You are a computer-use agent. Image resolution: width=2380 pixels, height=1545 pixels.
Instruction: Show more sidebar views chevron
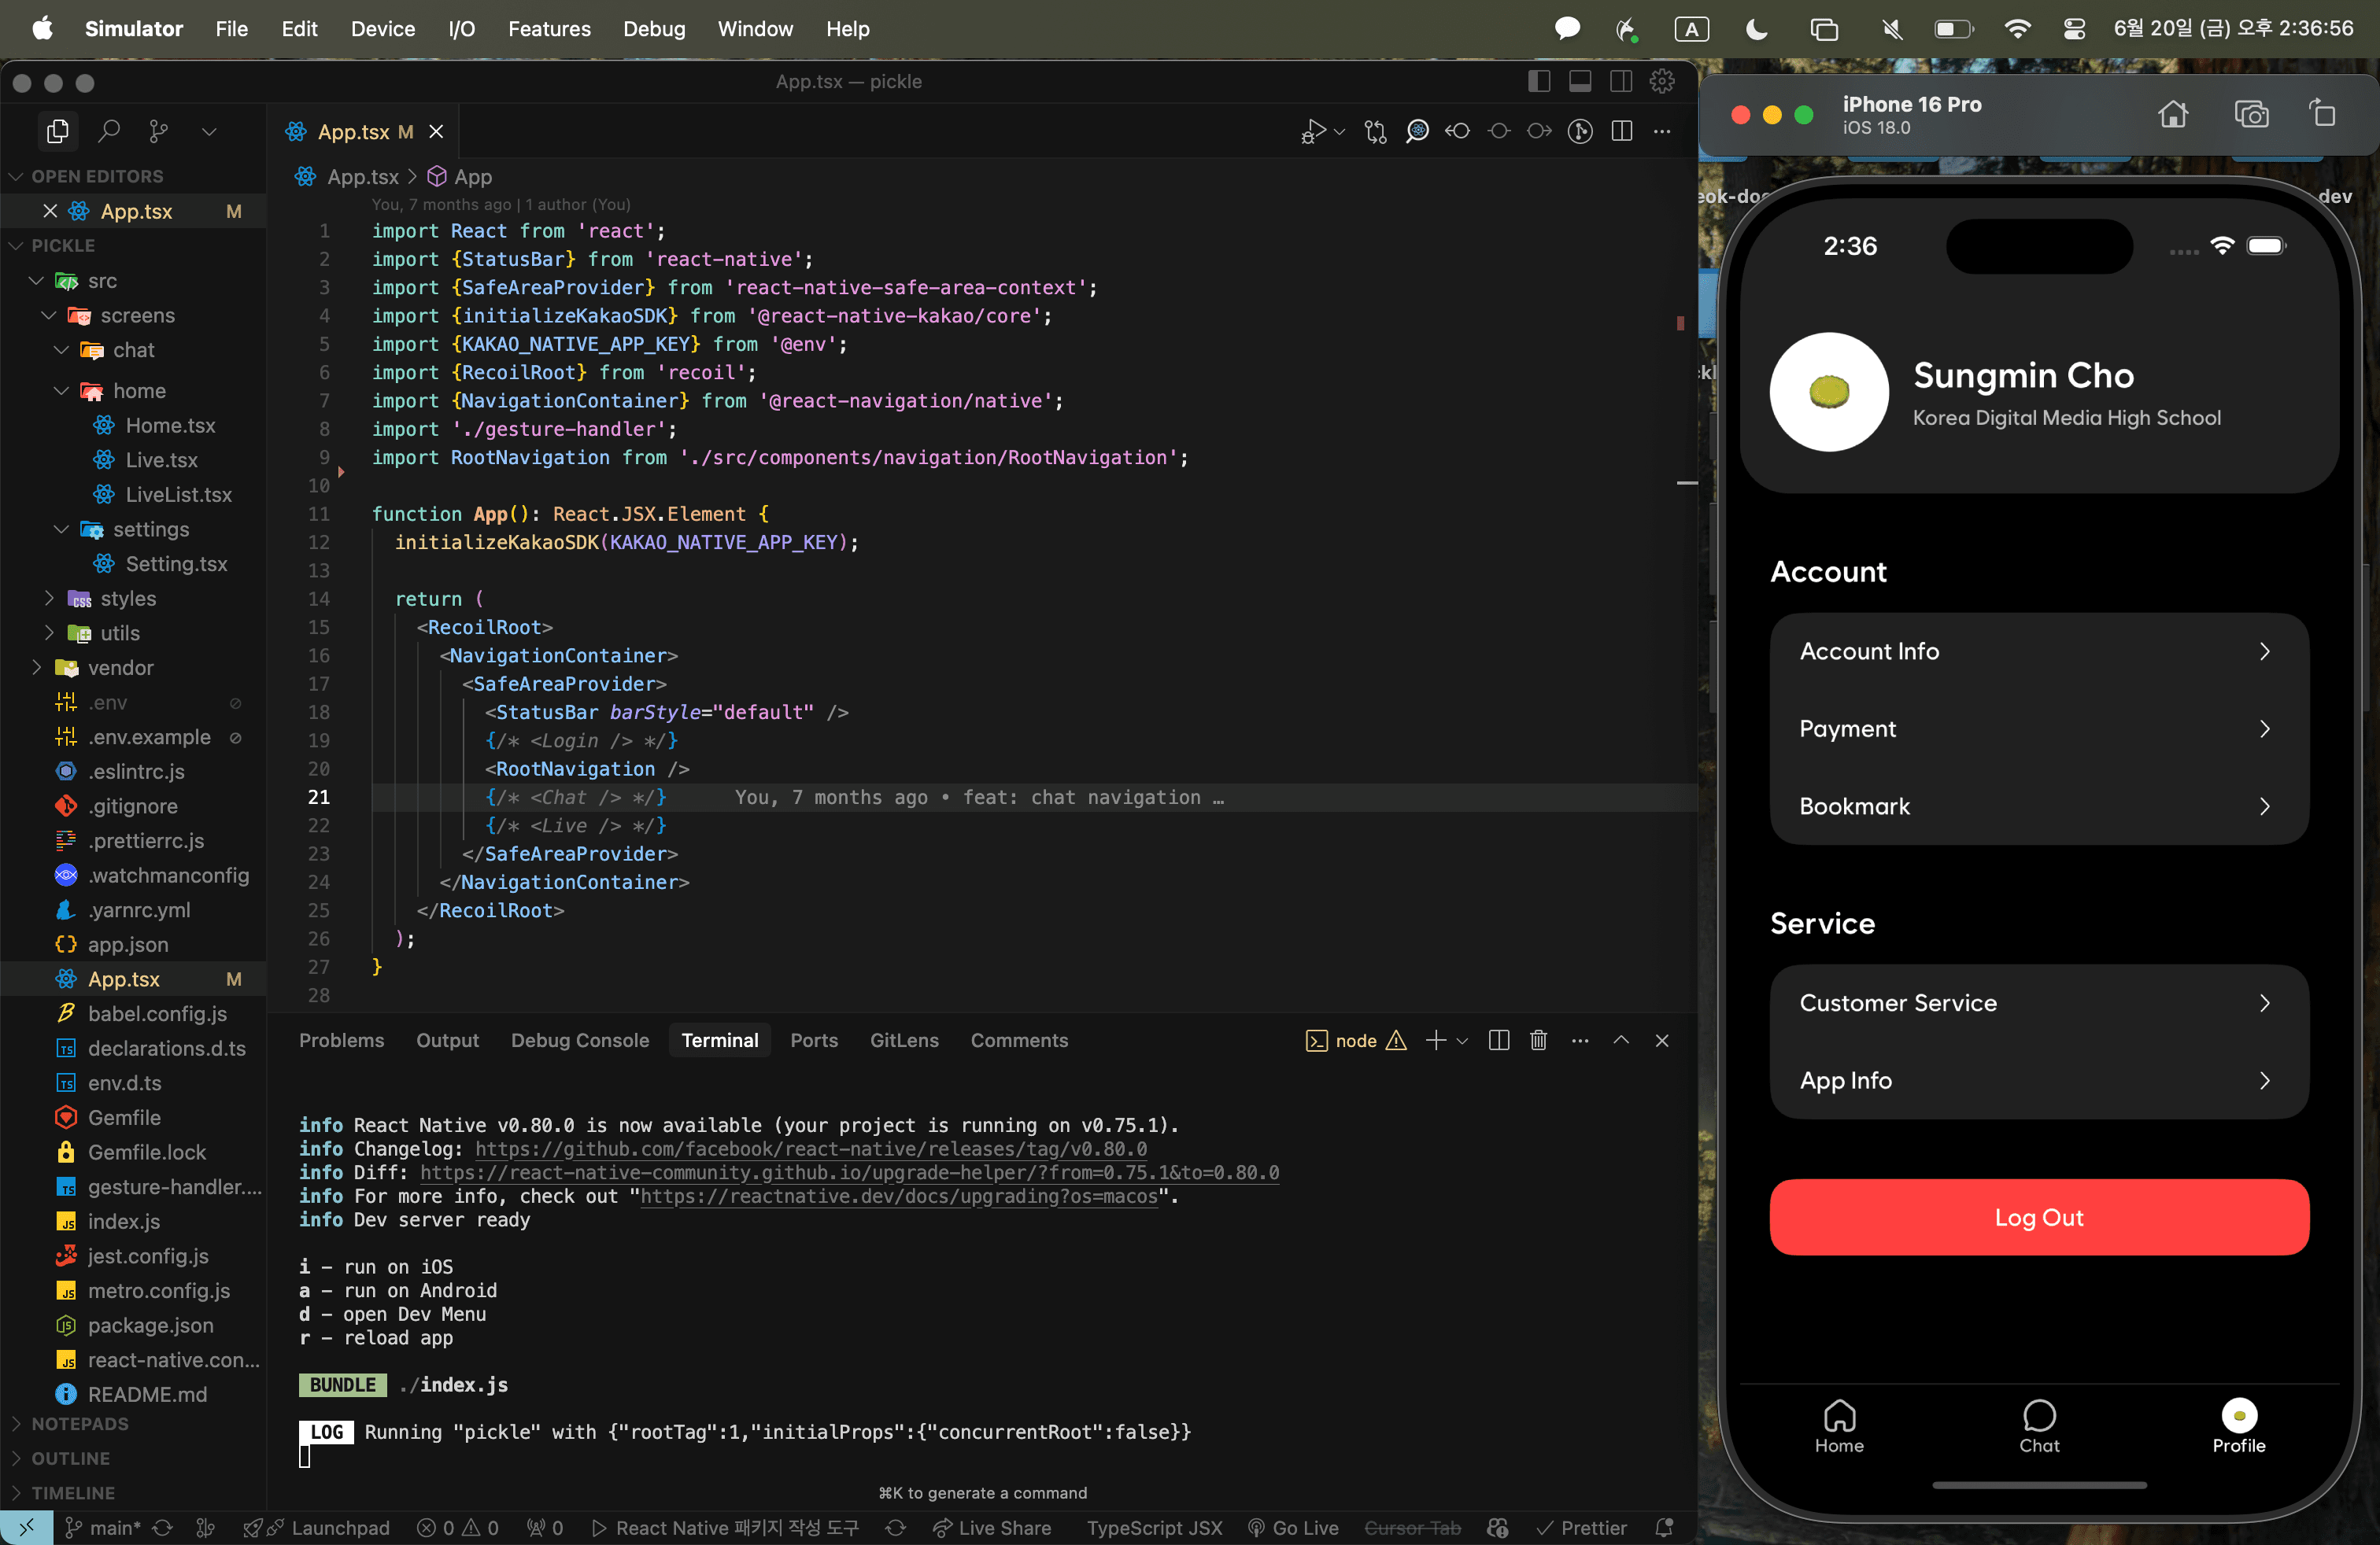click(209, 131)
